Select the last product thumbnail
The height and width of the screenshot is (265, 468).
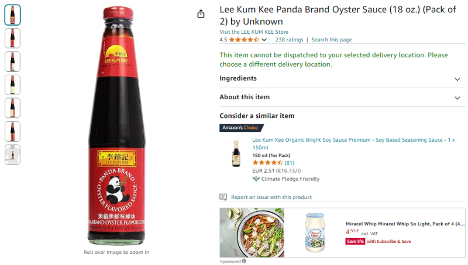(x=12, y=155)
